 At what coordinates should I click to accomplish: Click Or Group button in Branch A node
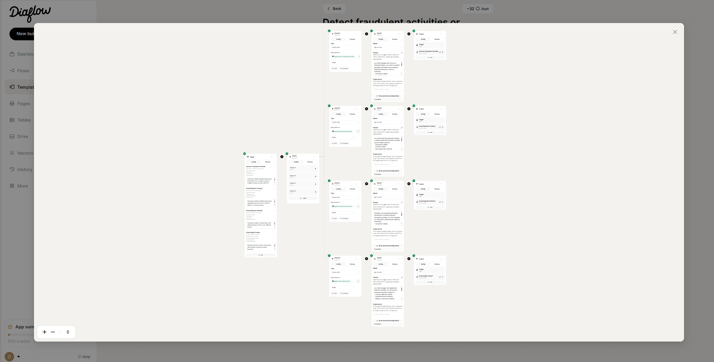(x=344, y=69)
